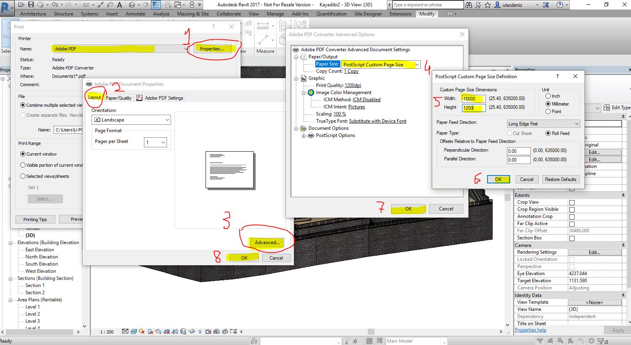Open the Paper Size dropdown

[417, 64]
